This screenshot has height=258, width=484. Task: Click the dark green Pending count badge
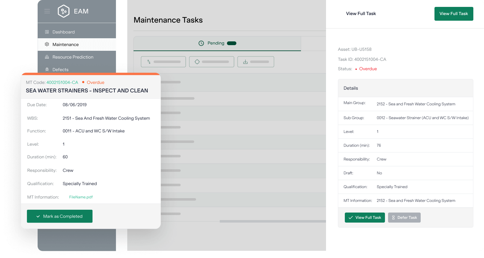232,43
